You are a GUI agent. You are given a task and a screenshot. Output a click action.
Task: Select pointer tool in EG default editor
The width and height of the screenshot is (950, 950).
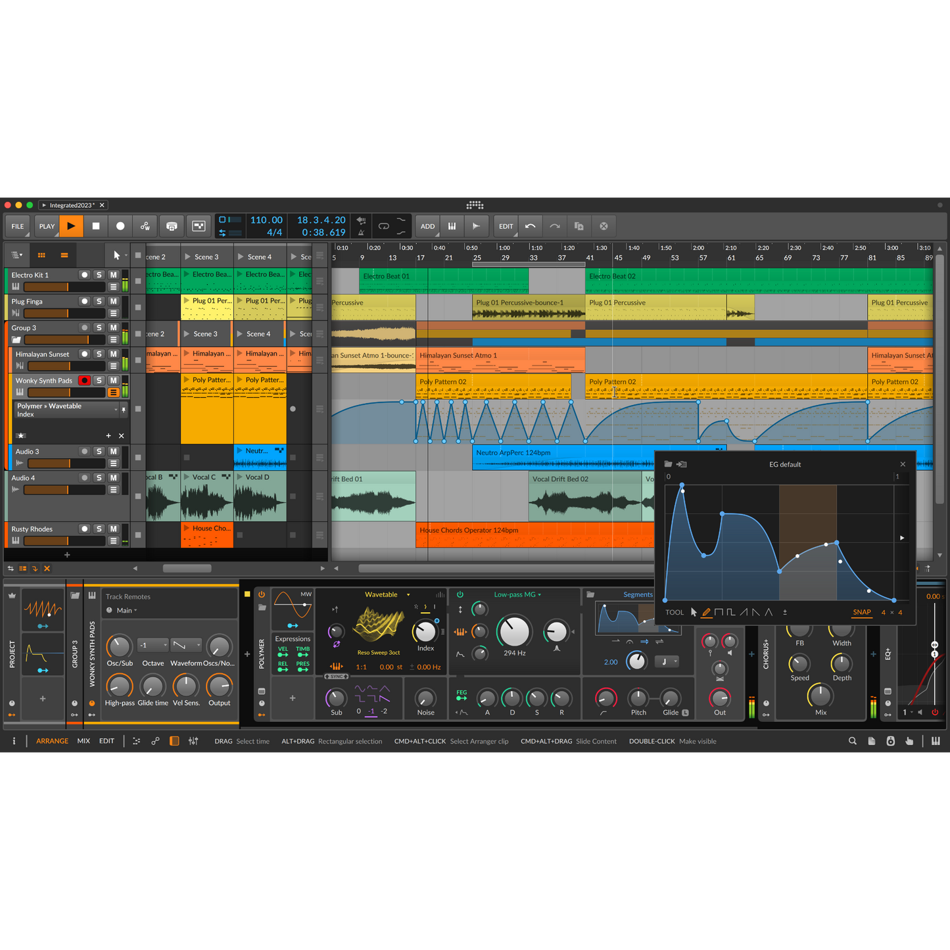pos(694,612)
